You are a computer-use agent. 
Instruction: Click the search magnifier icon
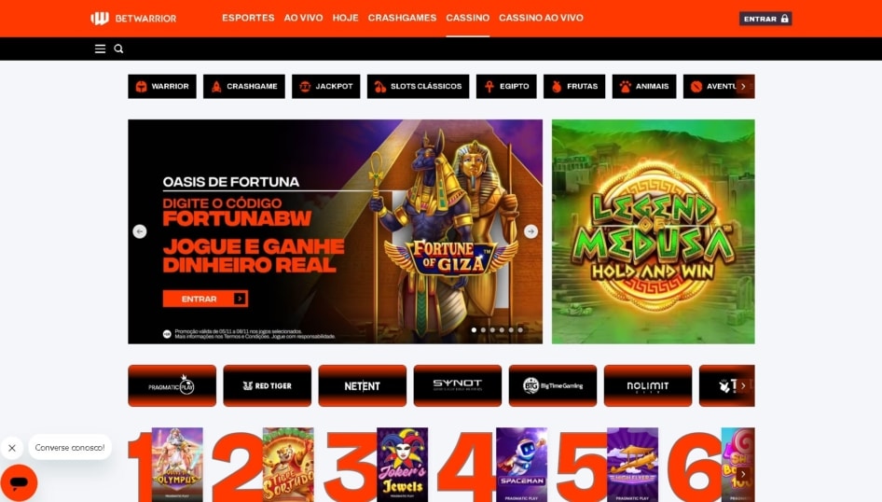click(118, 49)
